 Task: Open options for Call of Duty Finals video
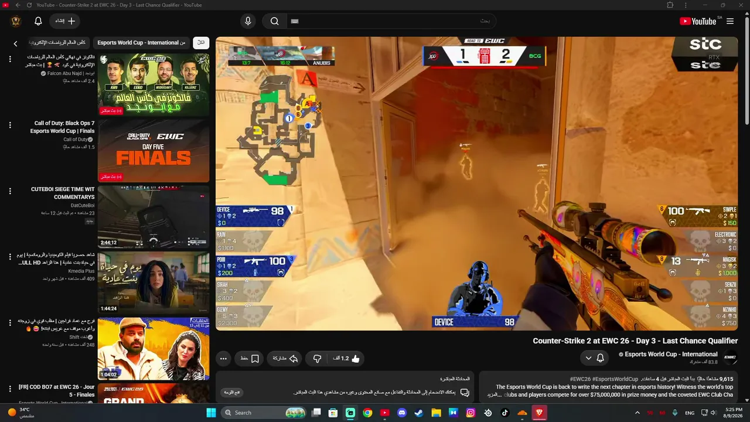tap(10, 125)
